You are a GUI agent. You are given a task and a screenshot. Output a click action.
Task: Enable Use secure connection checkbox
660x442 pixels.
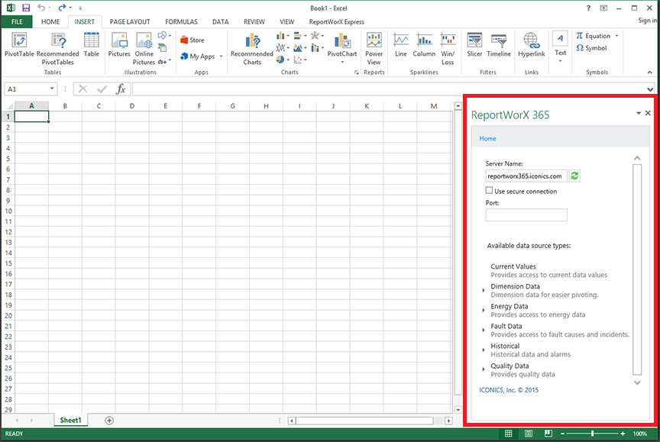click(x=489, y=191)
